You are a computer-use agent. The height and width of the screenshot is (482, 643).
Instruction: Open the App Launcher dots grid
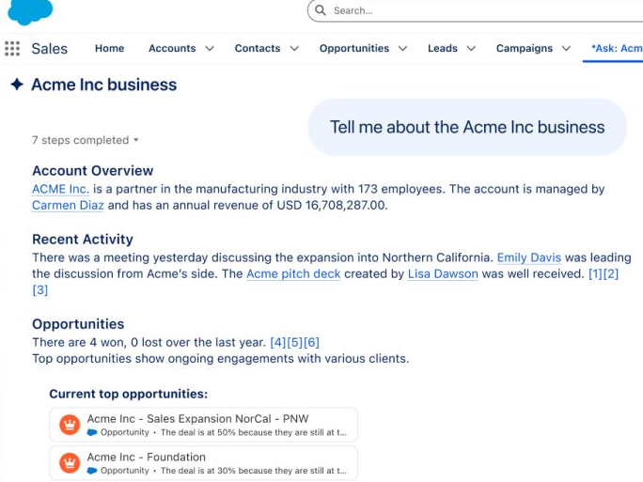[12, 48]
